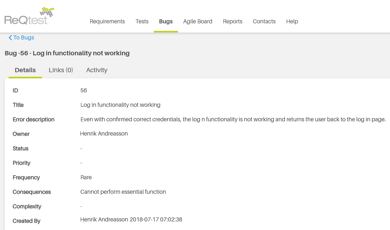Click the Title field label
Viewport: 390px width, 230px height.
coord(18,105)
